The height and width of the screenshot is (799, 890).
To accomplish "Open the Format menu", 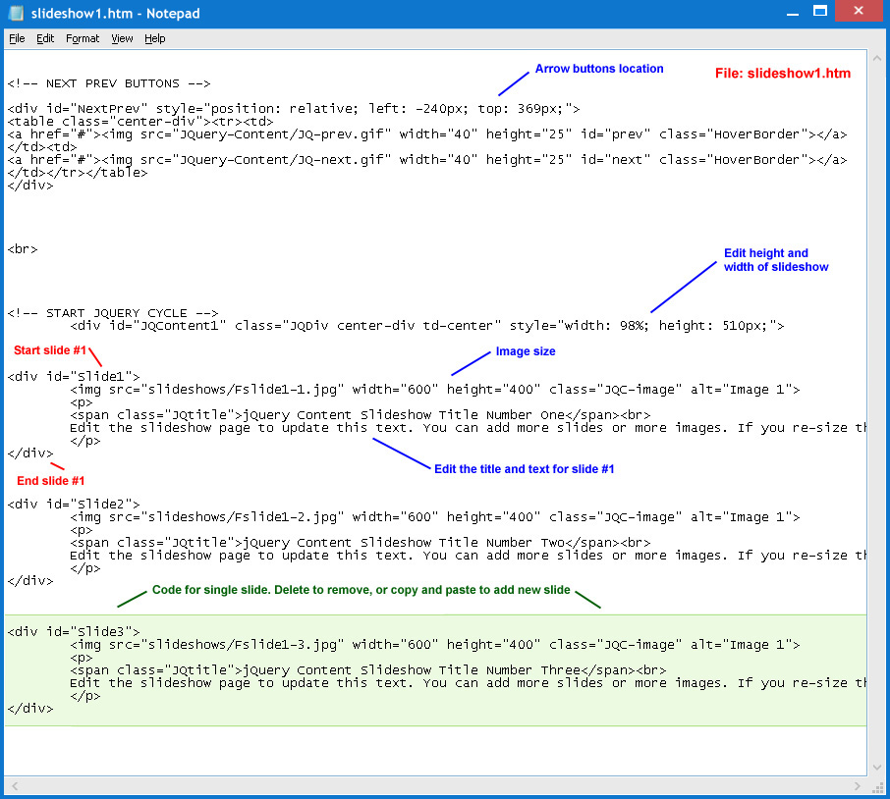I will (x=83, y=38).
